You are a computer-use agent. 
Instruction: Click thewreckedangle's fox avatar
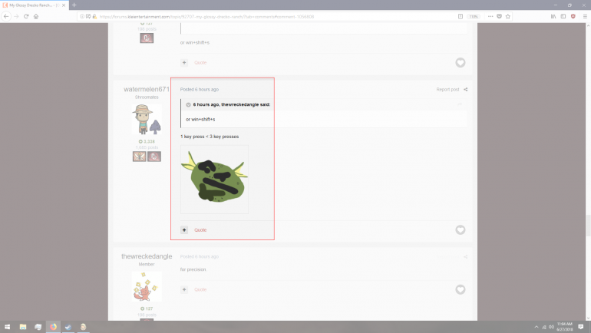(147, 287)
